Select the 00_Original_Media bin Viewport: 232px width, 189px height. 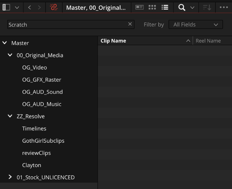40,55
